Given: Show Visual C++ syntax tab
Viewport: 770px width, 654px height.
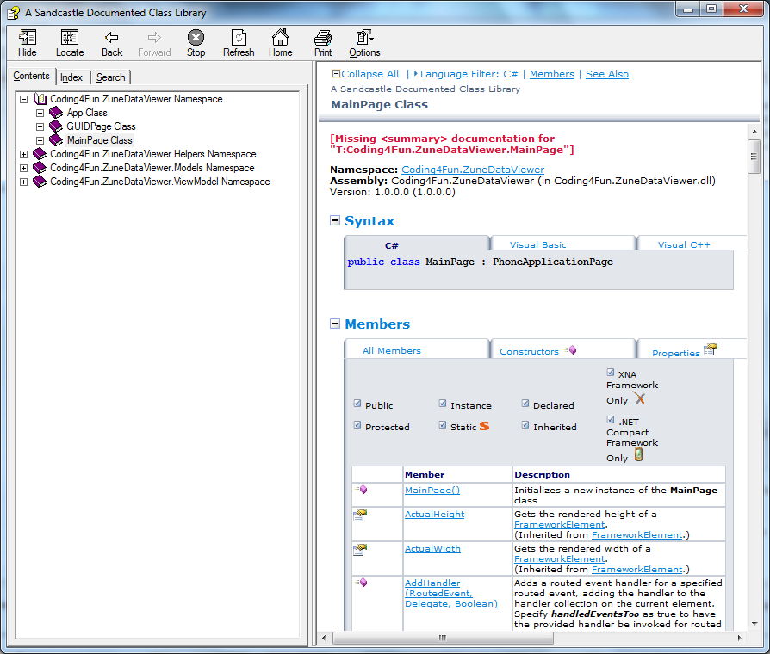Looking at the screenshot, I should (684, 245).
